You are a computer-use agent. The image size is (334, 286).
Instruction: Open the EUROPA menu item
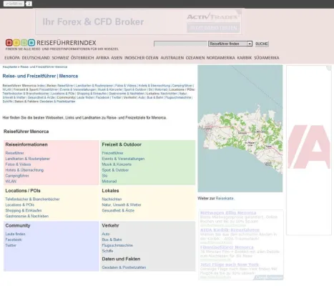pos(12,58)
